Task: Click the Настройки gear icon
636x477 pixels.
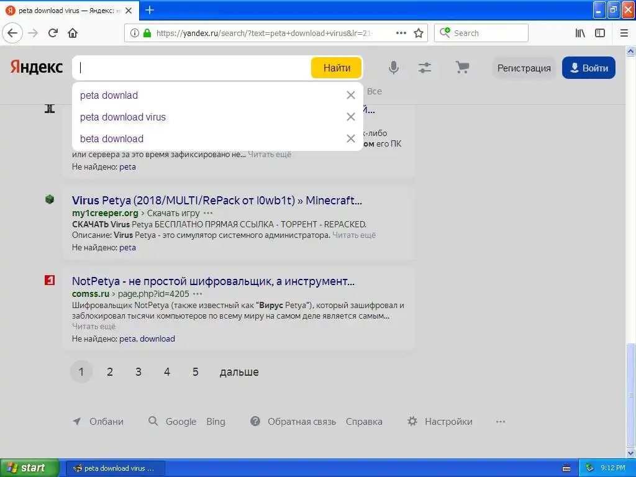Action: (412, 421)
